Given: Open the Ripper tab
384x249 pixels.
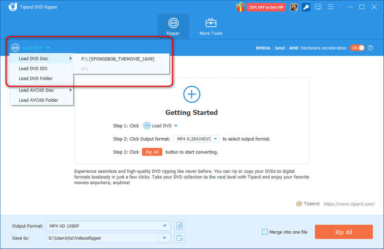Looking at the screenshot, I should [x=173, y=26].
